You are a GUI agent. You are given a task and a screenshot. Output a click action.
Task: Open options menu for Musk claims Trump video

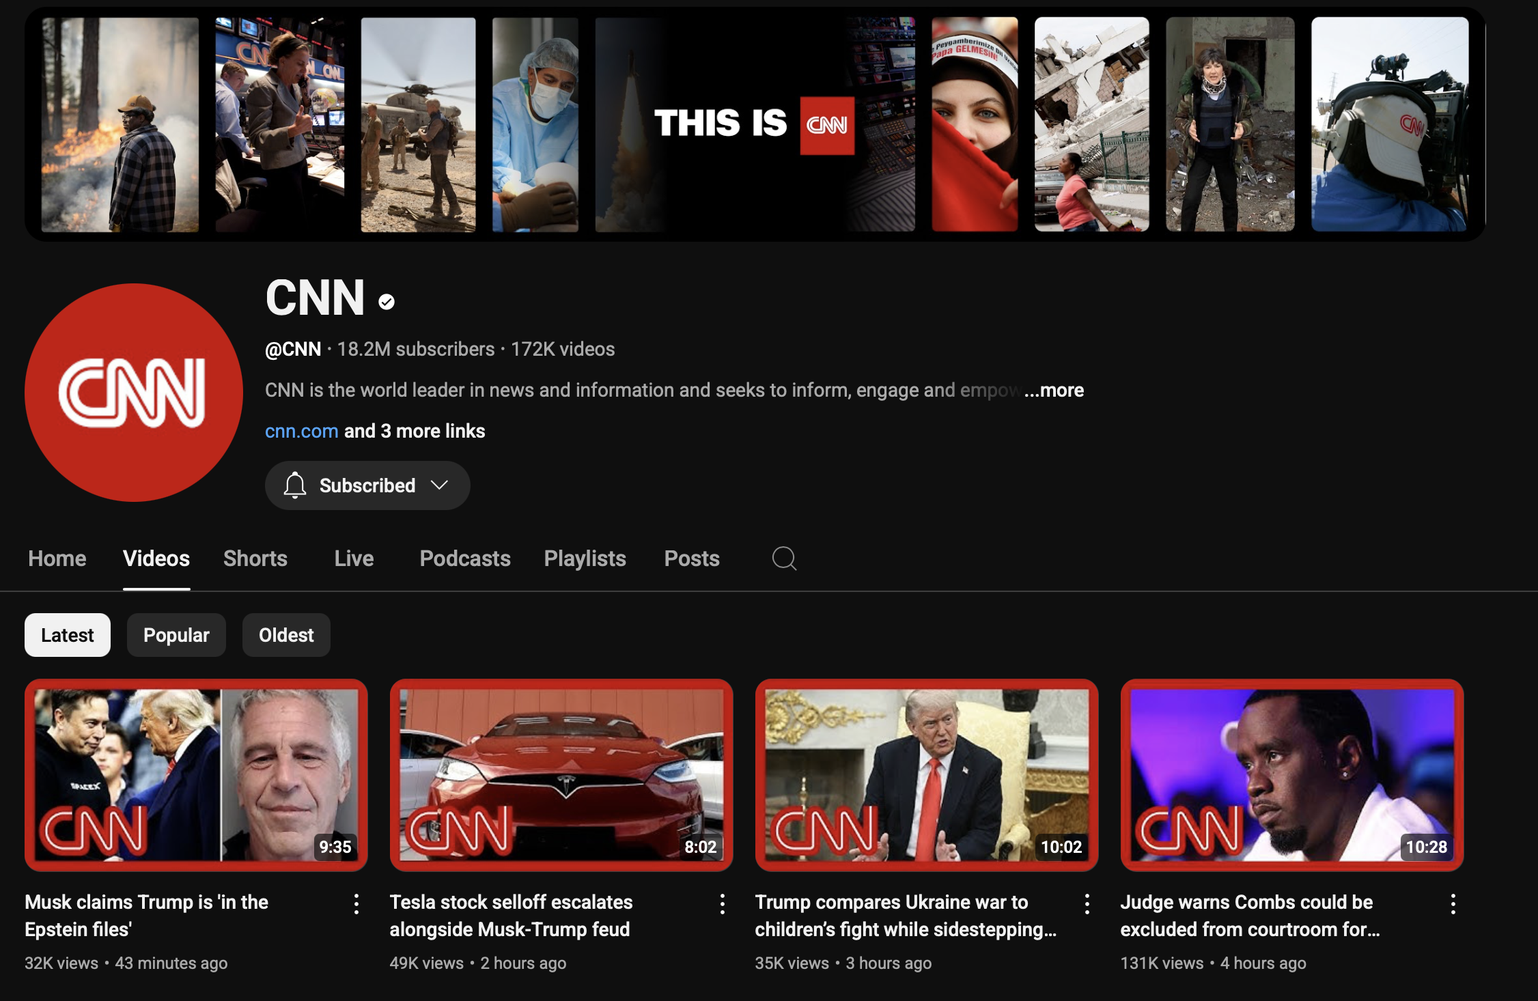(x=356, y=904)
